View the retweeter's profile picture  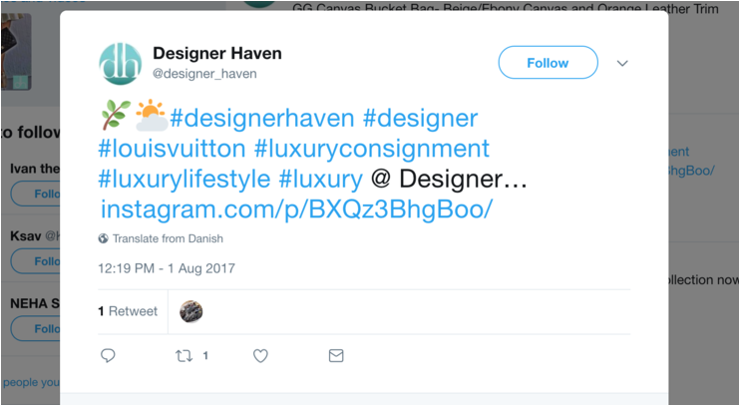[x=190, y=311]
